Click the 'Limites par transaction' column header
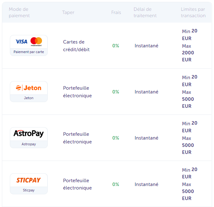 point(193,12)
